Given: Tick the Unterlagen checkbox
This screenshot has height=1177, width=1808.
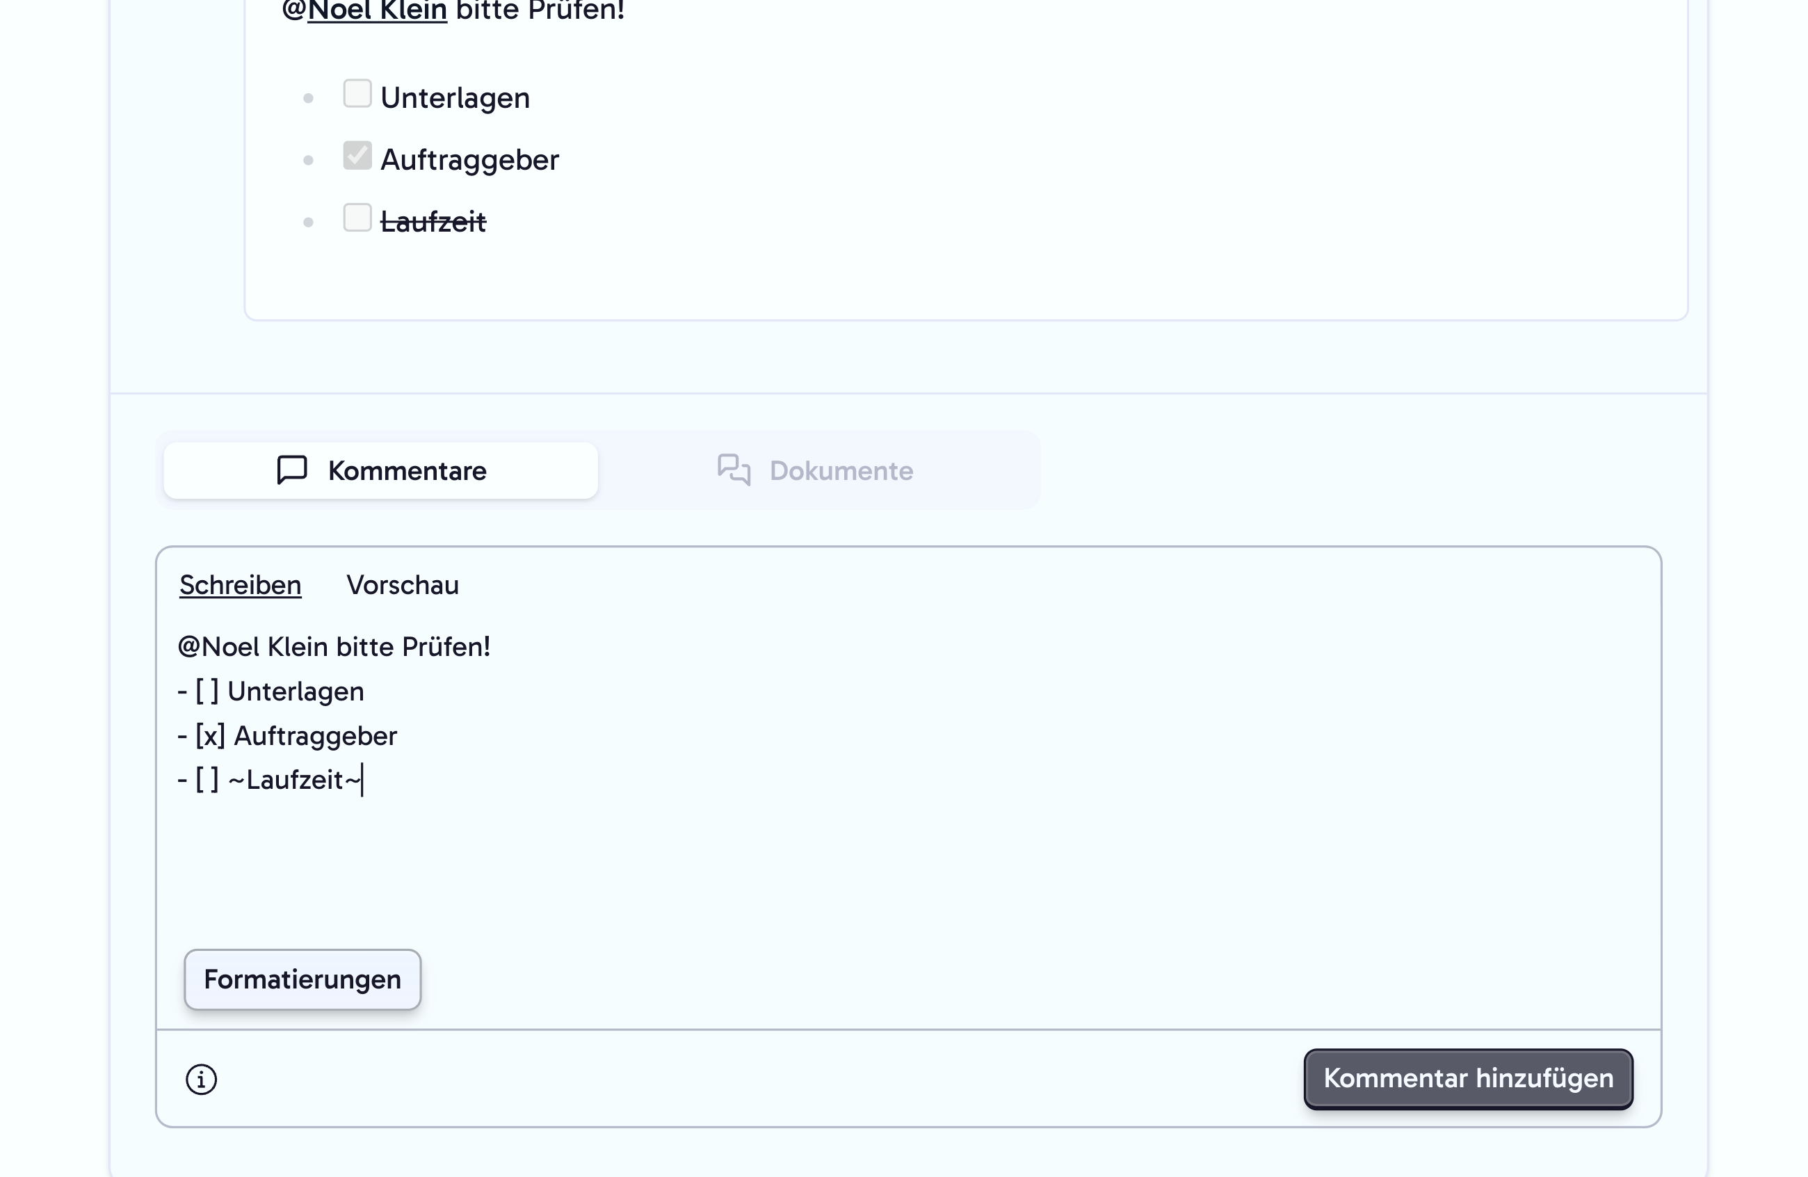Looking at the screenshot, I should [x=357, y=93].
